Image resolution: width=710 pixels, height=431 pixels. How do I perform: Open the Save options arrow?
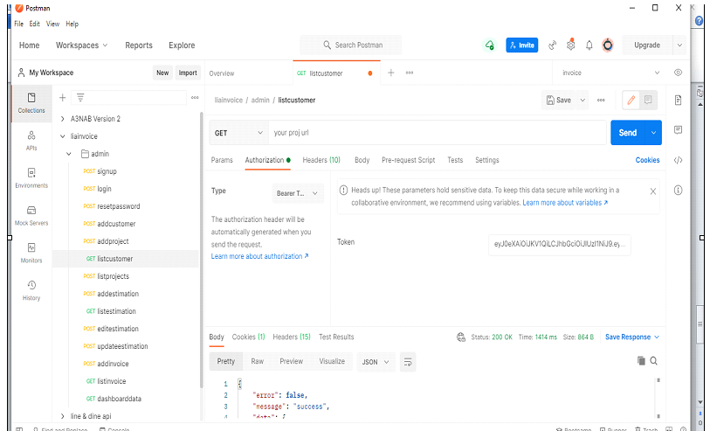click(x=582, y=101)
